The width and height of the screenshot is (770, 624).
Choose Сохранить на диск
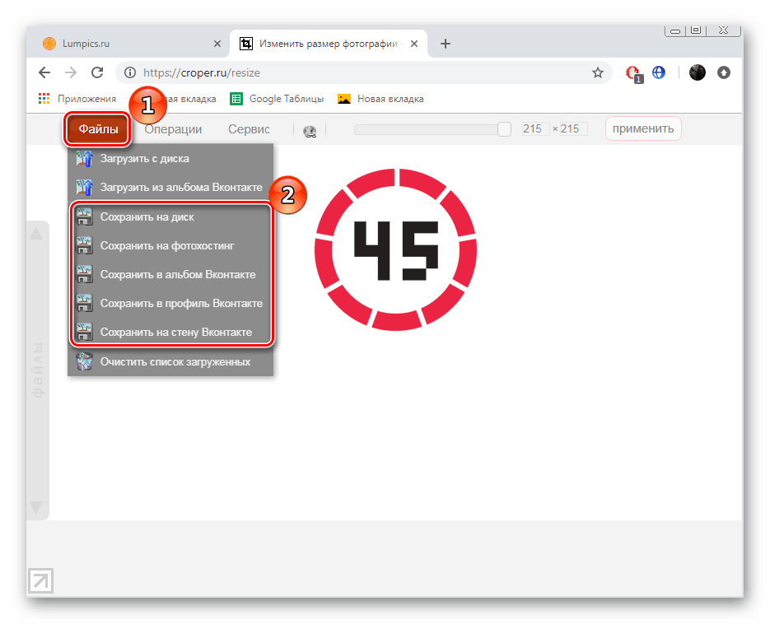(x=170, y=217)
